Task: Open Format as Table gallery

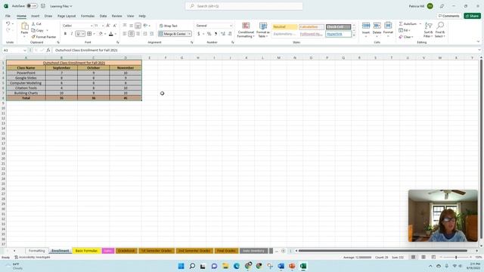Action: pyautogui.click(x=263, y=30)
